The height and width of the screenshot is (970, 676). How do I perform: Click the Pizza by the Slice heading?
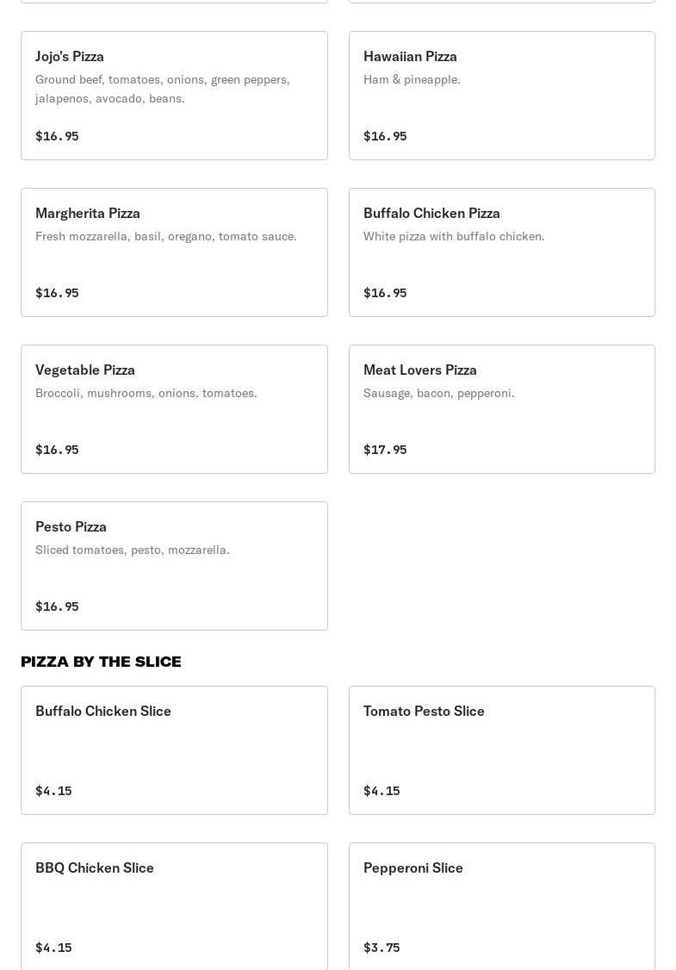[101, 662]
